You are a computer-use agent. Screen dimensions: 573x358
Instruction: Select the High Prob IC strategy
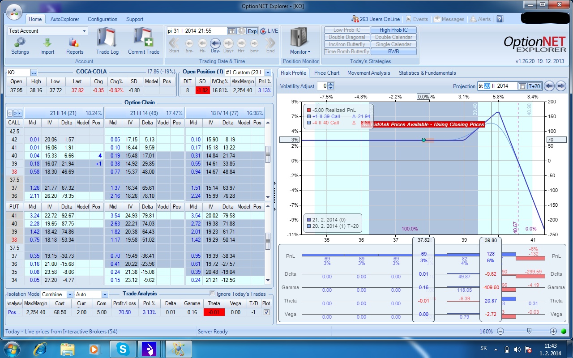pos(393,30)
